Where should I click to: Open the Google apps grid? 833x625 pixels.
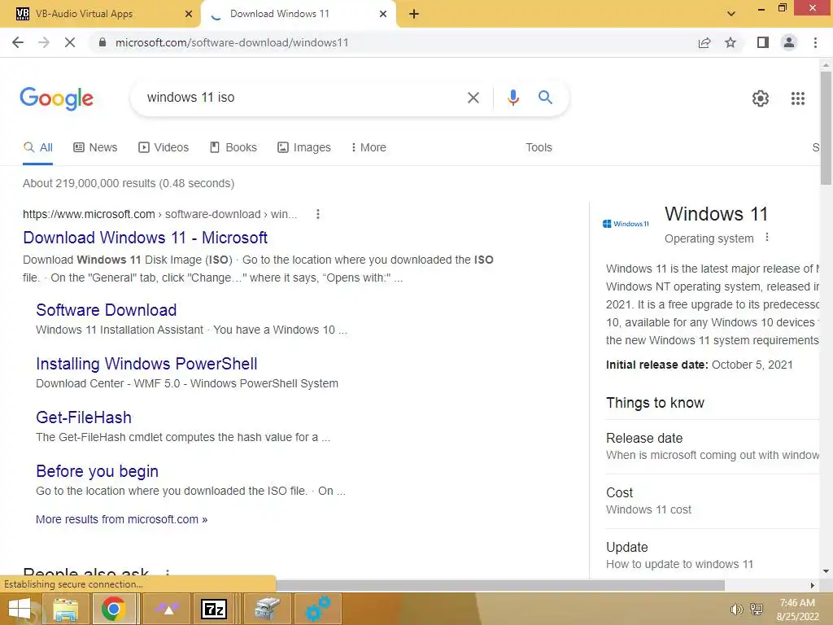(x=798, y=98)
